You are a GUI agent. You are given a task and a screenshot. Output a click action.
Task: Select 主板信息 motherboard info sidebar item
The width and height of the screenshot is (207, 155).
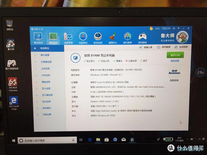[x=46, y=69]
